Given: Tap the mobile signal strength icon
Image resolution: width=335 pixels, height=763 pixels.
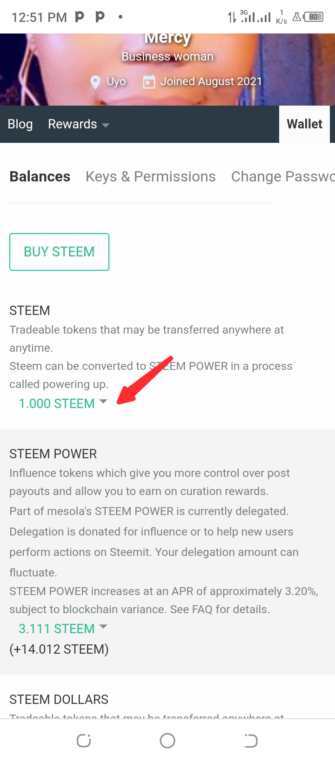Looking at the screenshot, I should 256,17.
